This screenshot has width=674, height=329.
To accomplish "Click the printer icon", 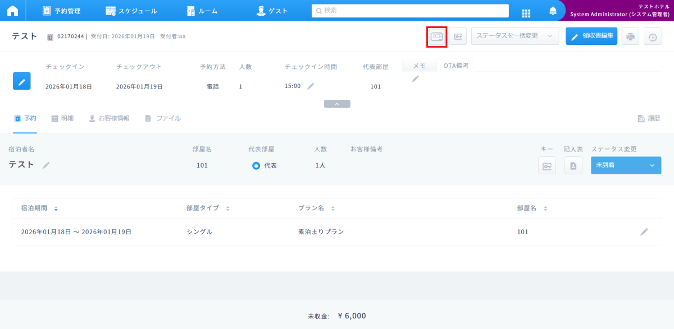I will tap(630, 36).
